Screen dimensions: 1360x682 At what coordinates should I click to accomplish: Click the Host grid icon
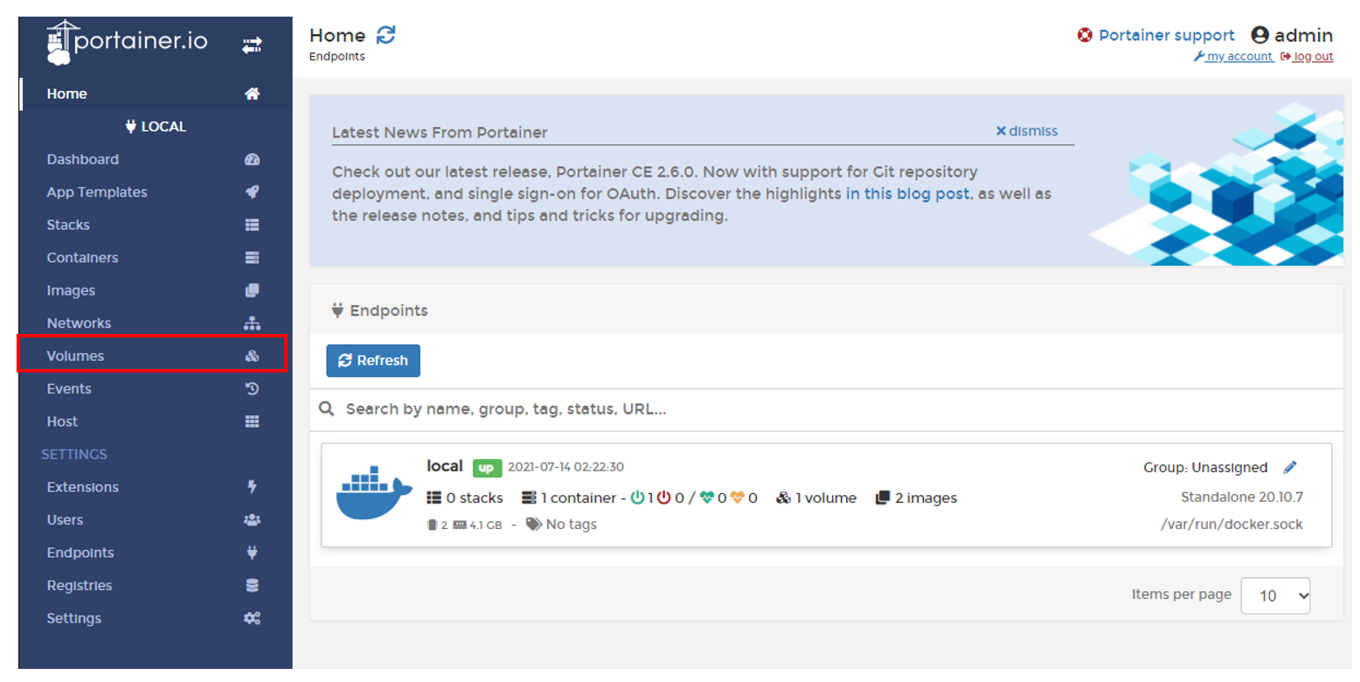252,421
